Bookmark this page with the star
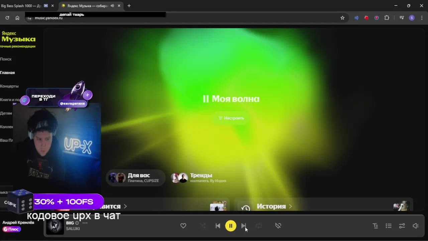This screenshot has height=241, width=428. [x=342, y=18]
